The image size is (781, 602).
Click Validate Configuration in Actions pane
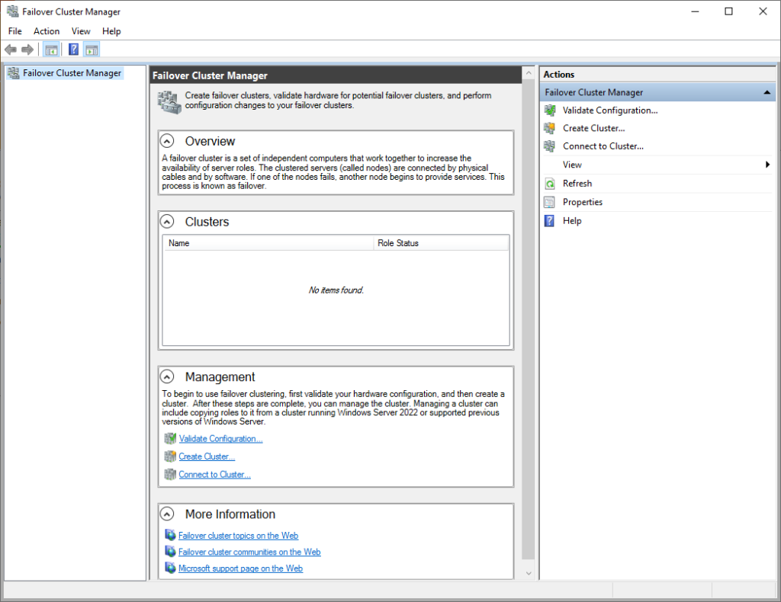coord(609,110)
